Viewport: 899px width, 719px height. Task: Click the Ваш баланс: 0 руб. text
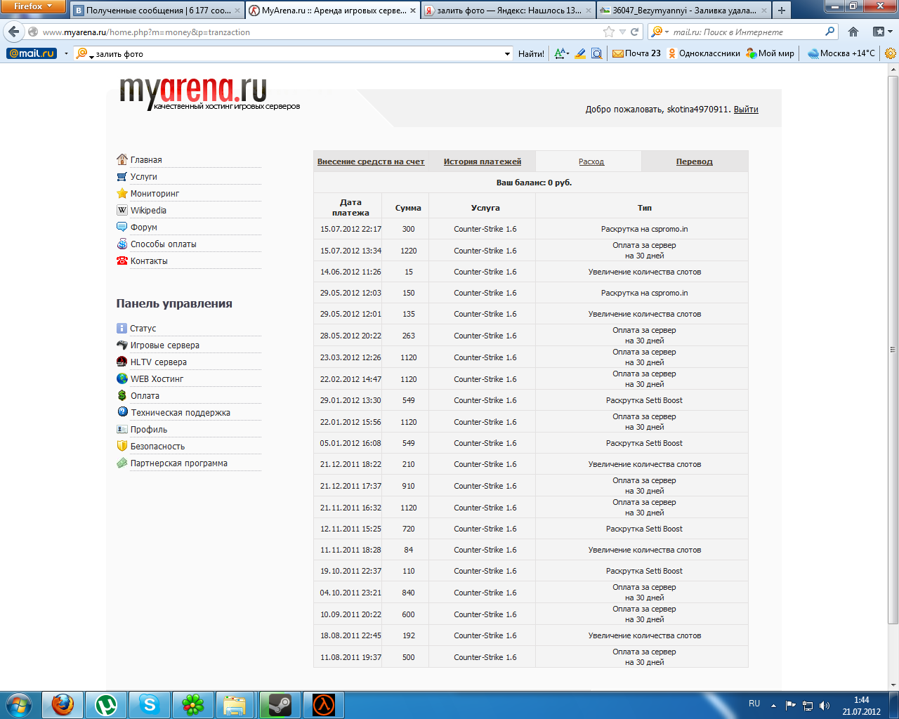tap(534, 183)
